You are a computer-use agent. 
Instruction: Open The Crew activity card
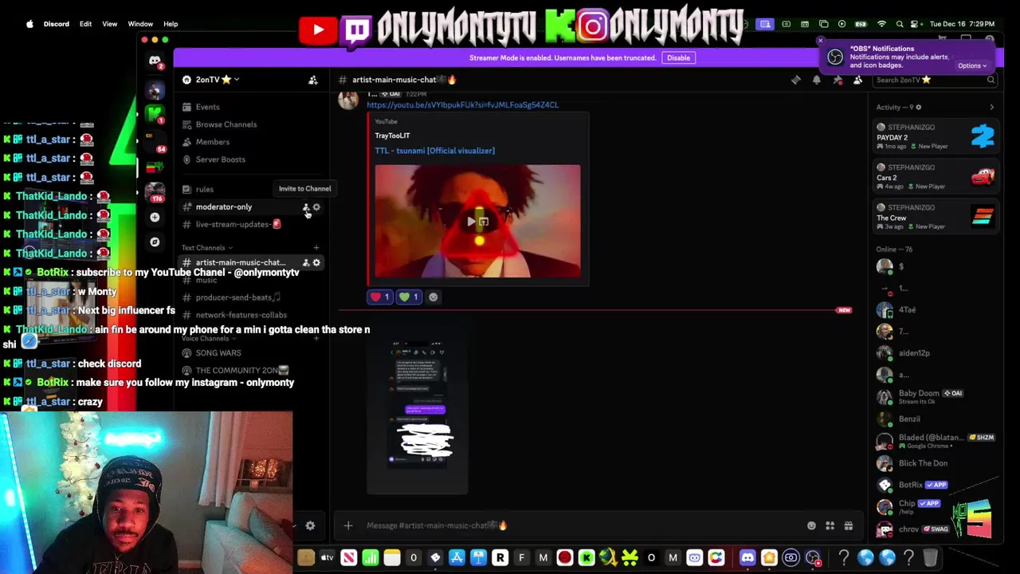(x=936, y=217)
